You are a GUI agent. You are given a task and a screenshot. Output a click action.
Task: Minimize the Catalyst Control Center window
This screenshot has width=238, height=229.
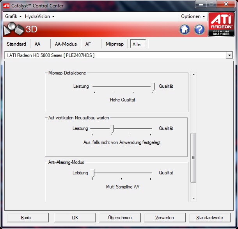coord(201,4)
